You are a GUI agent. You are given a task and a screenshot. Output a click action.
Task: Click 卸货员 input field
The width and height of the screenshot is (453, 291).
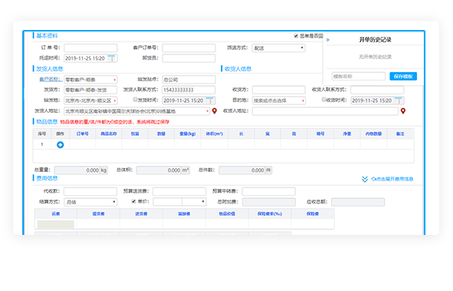coord(189,58)
